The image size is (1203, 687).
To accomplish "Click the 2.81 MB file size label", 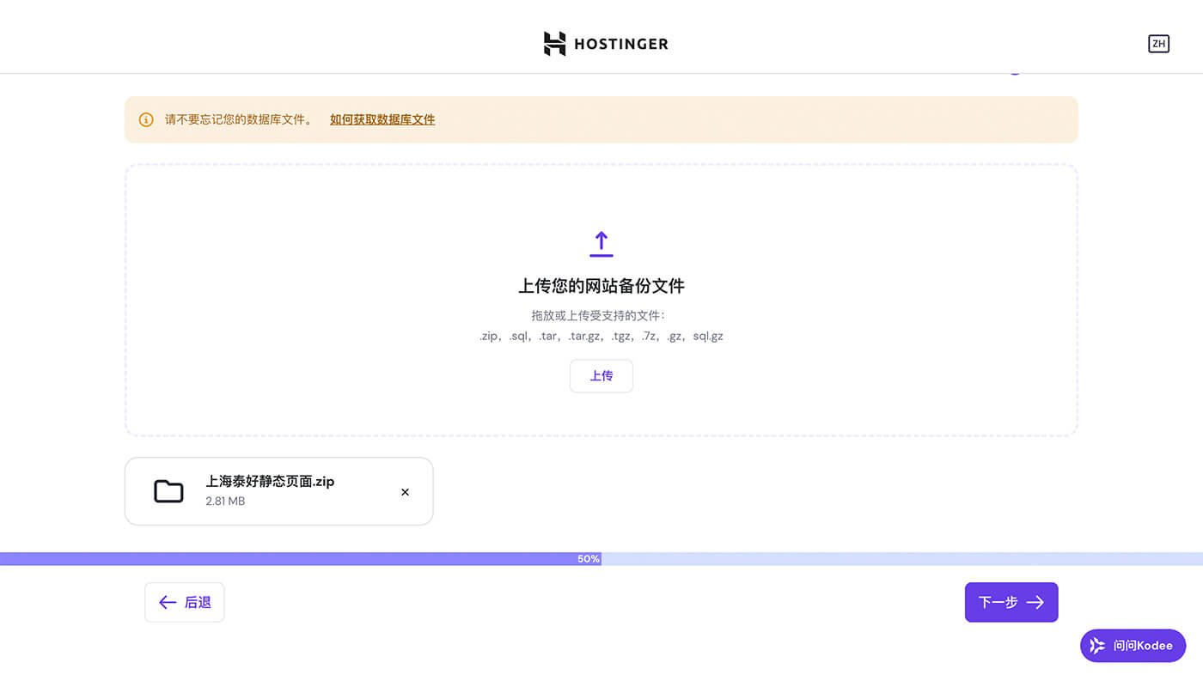I will click(x=225, y=502).
